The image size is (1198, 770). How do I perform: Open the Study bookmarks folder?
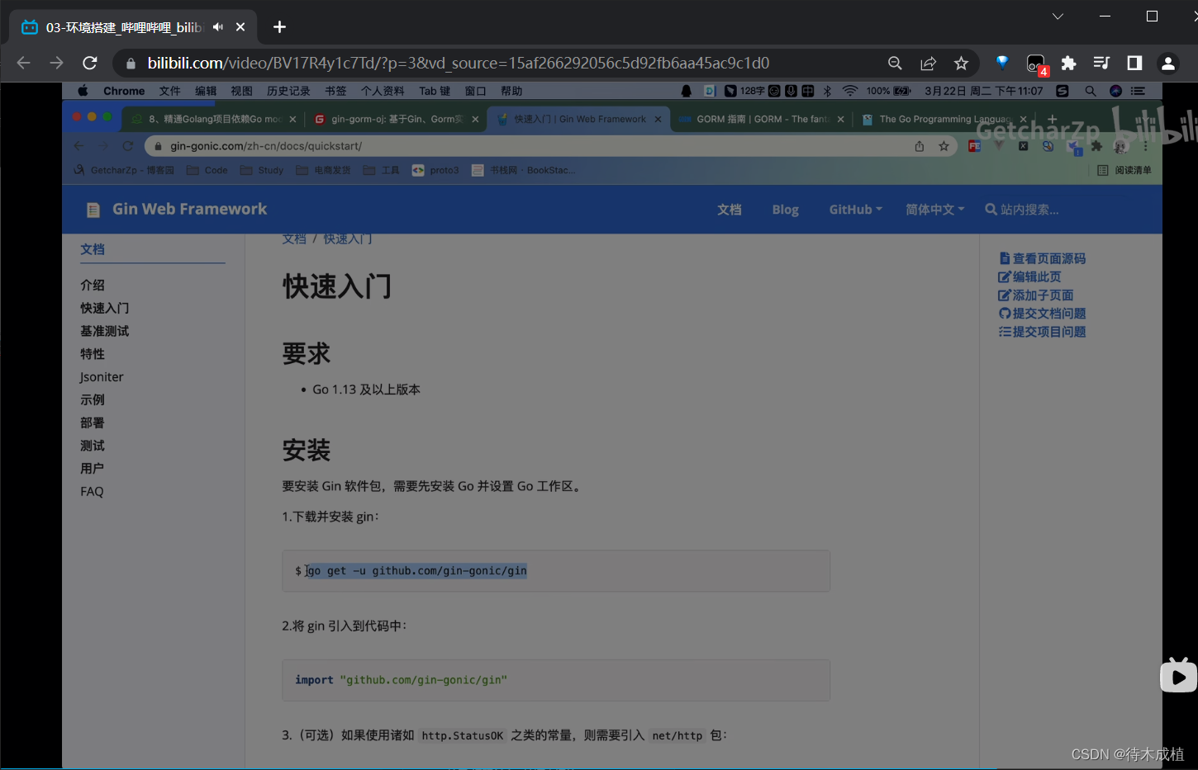tap(262, 170)
